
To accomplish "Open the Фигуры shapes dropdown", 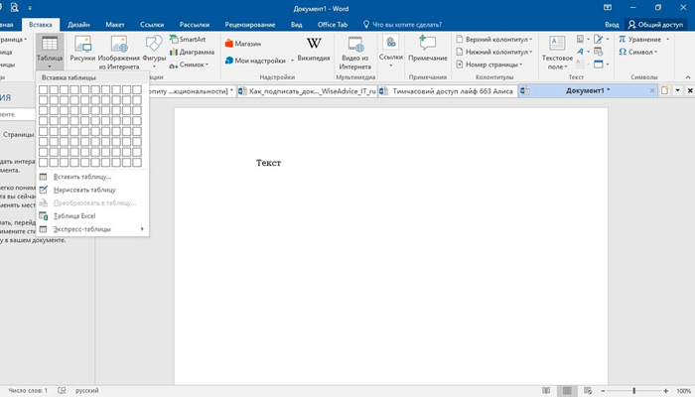I will [154, 50].
